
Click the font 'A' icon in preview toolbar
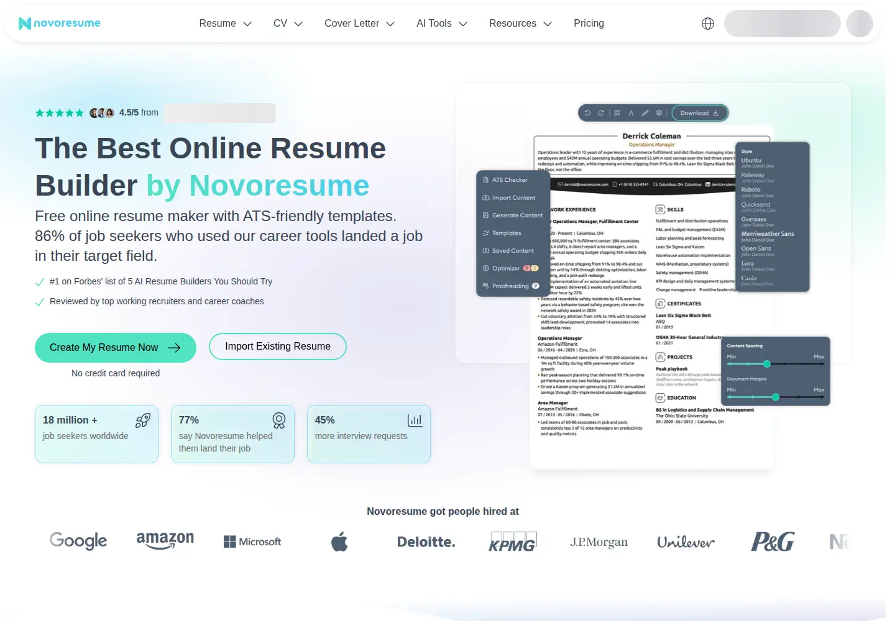(x=631, y=113)
